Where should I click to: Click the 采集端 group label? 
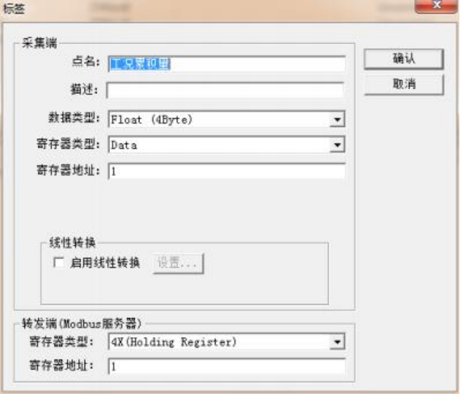click(x=39, y=43)
